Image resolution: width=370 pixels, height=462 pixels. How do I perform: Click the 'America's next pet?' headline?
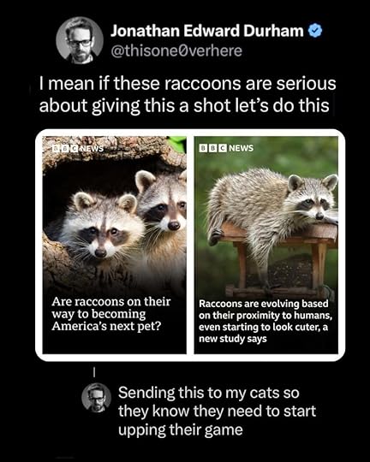click(111, 314)
